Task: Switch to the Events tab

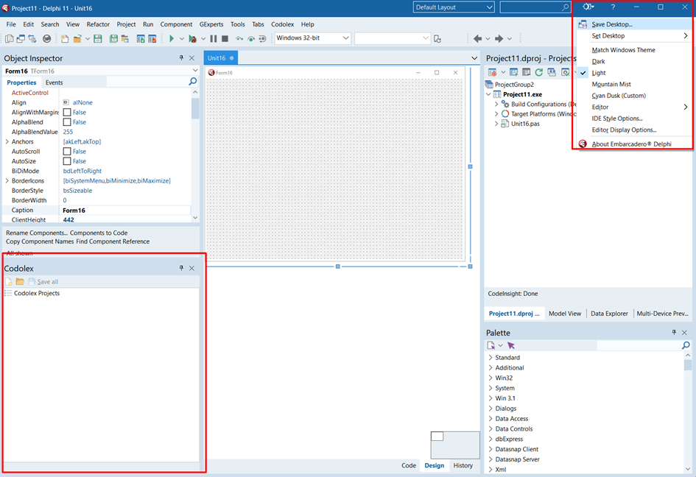Action: click(x=55, y=82)
